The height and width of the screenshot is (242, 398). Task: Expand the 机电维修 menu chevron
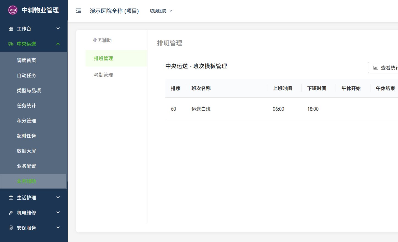(x=58, y=212)
